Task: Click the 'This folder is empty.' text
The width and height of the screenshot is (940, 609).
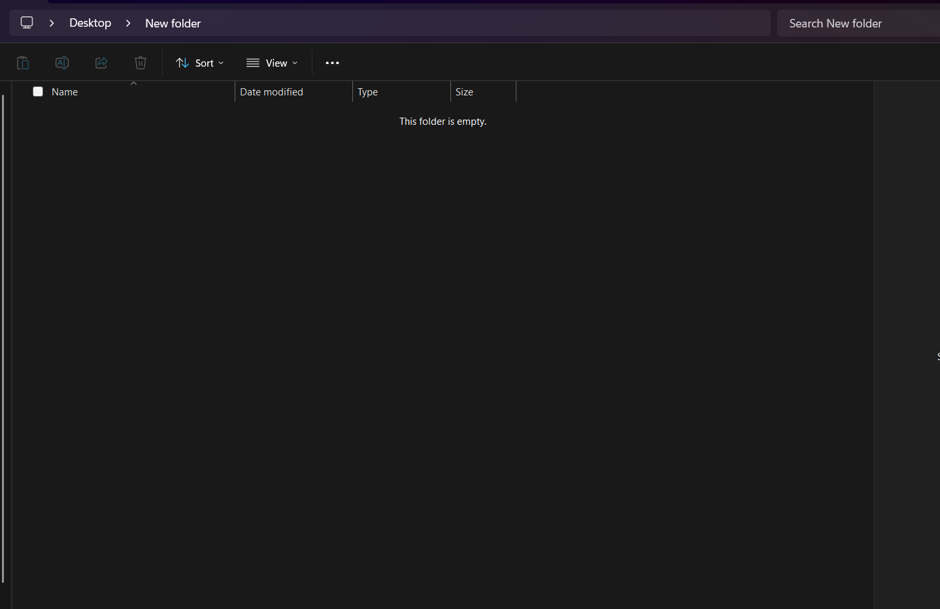Action: 443,122
